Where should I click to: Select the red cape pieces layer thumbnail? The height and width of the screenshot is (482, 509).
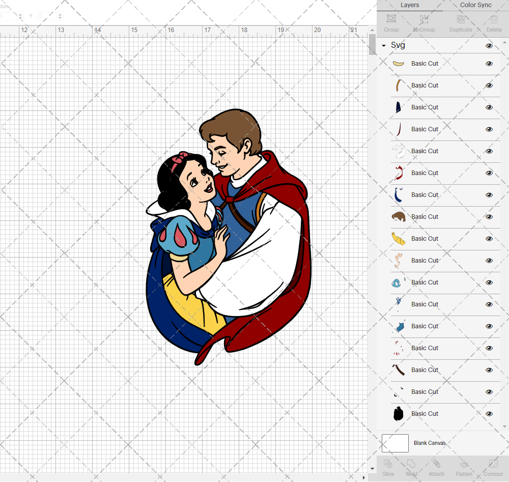399,173
